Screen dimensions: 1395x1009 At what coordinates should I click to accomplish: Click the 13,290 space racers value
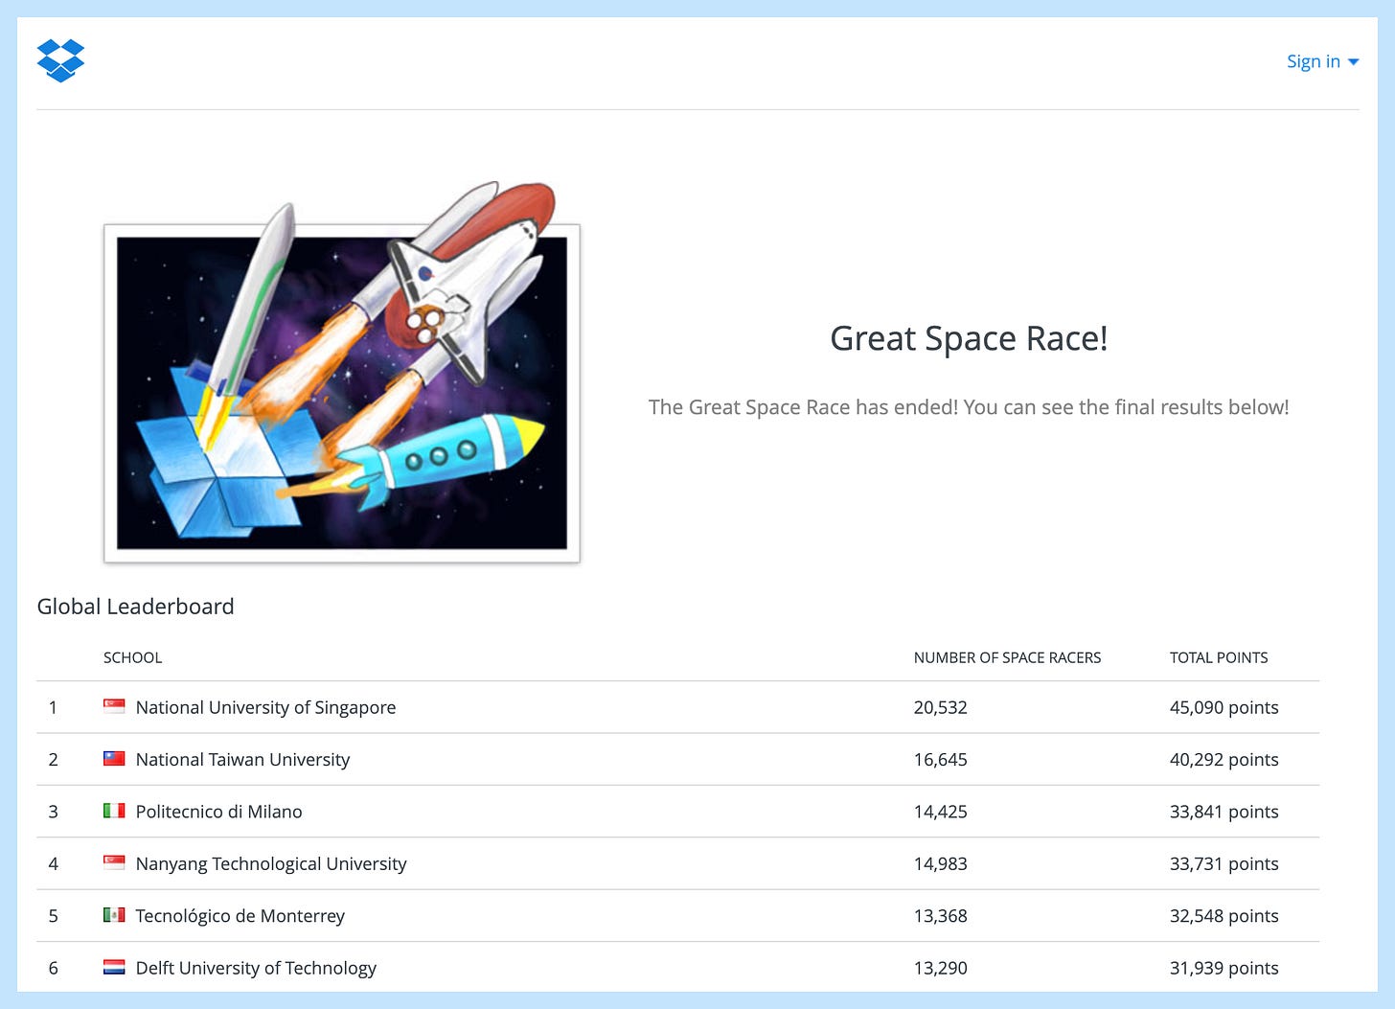940,968
